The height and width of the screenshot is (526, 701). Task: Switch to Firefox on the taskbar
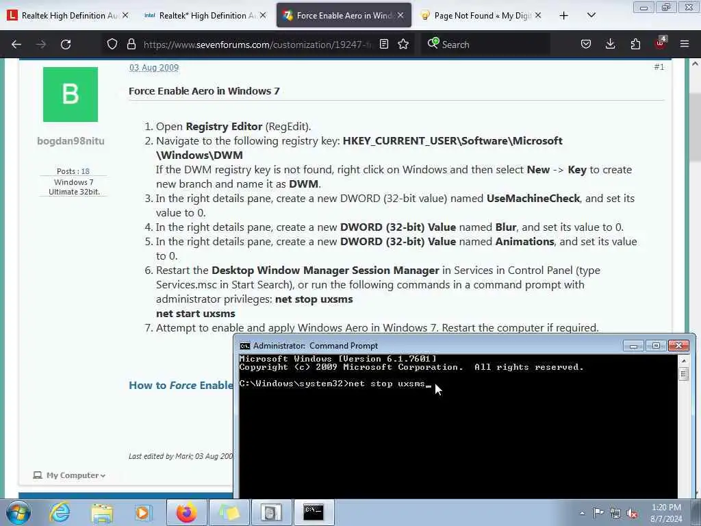point(186,512)
